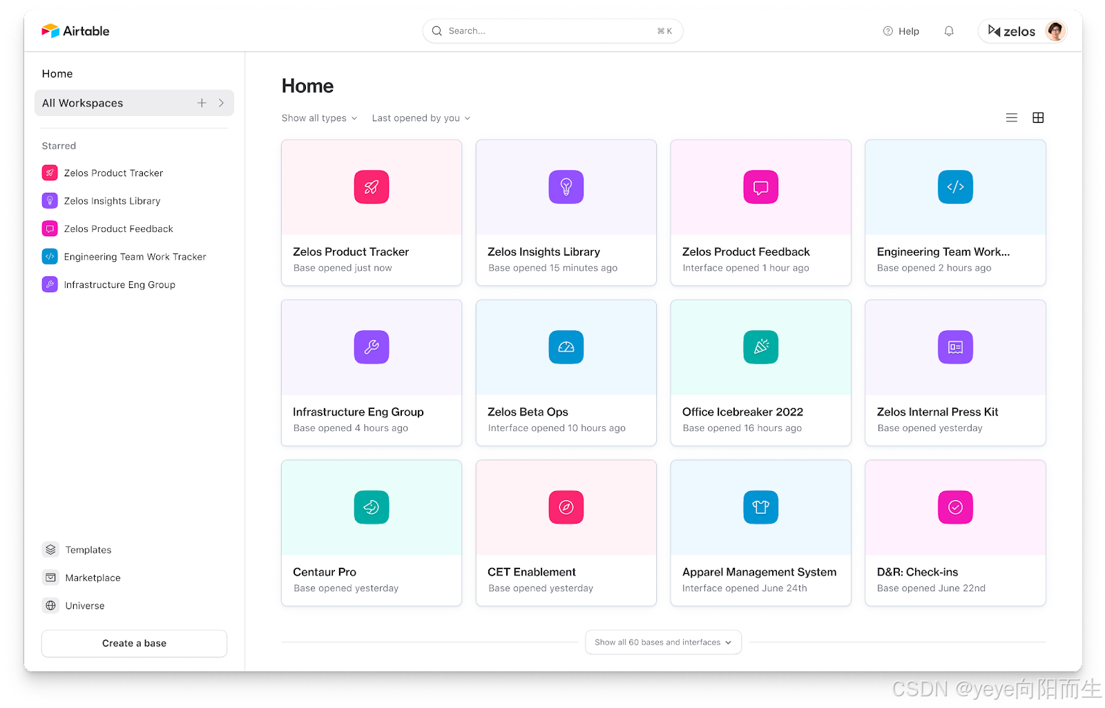Open Zelos Insights Library in Starred list
The height and width of the screenshot is (708, 1105).
point(113,201)
